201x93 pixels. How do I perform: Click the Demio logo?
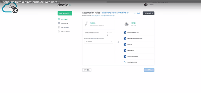tap(64, 5)
